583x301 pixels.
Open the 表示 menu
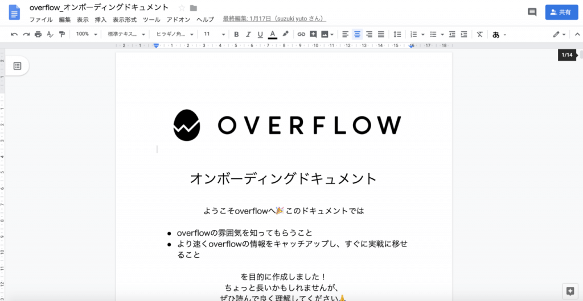83,20
